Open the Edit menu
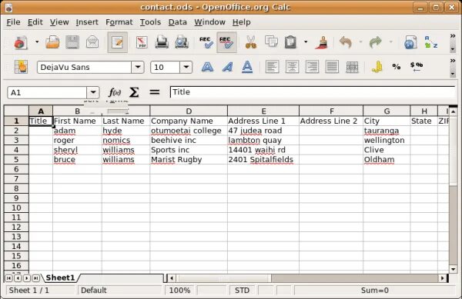Screen dimensions: 462x299 35,22
